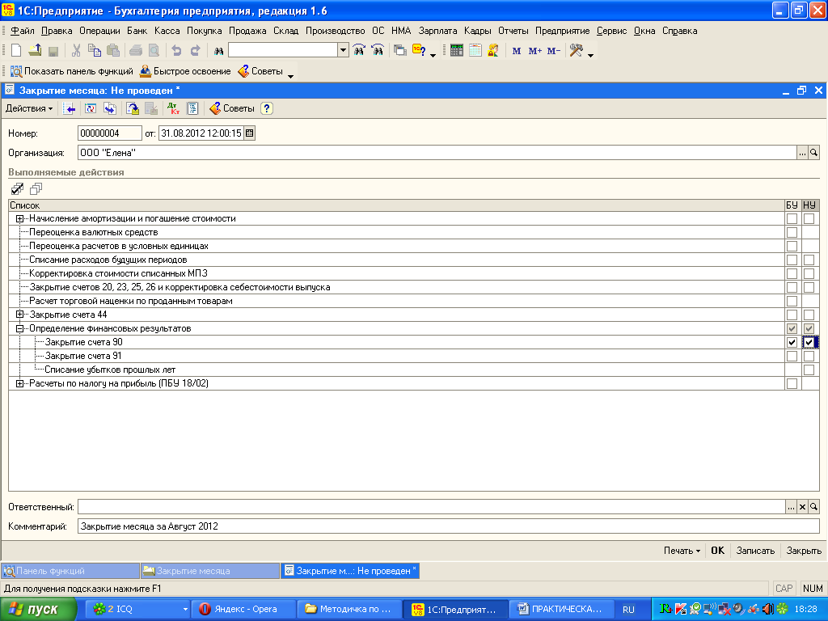Image resolution: width=828 pixels, height=621 pixels.
Task: Check БУ for Переоценка валютных средств
Action: pyautogui.click(x=792, y=232)
